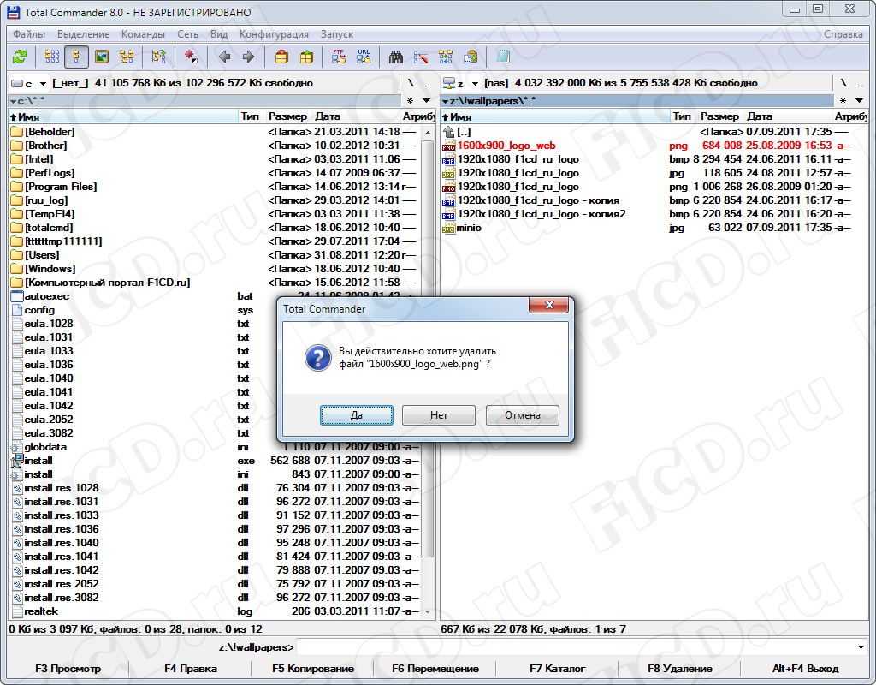Open command line history dropdown arrow
876x685 pixels.
pyautogui.click(x=861, y=647)
